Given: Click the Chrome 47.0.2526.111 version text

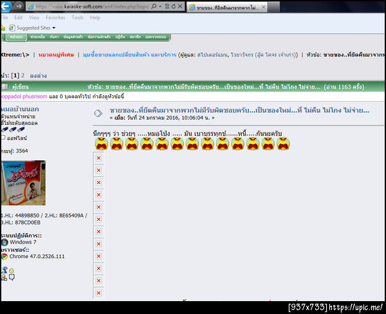Looking at the screenshot, I should [37, 256].
